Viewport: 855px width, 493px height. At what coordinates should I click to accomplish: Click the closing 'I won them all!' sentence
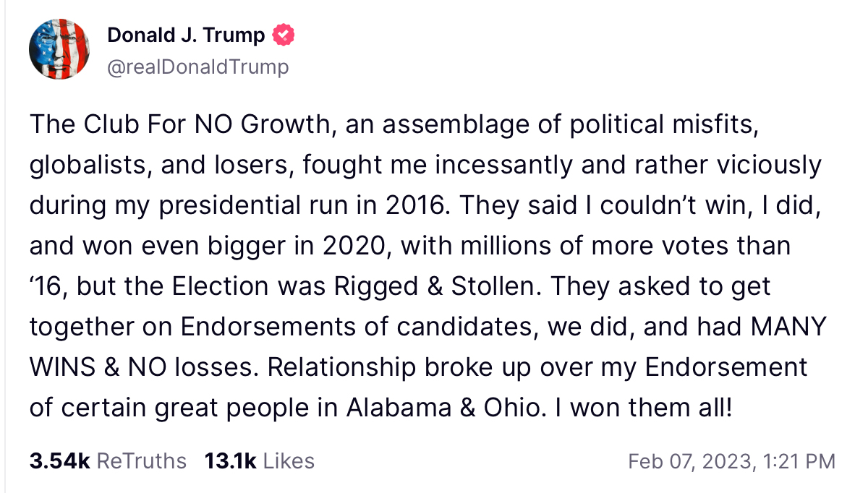point(644,408)
